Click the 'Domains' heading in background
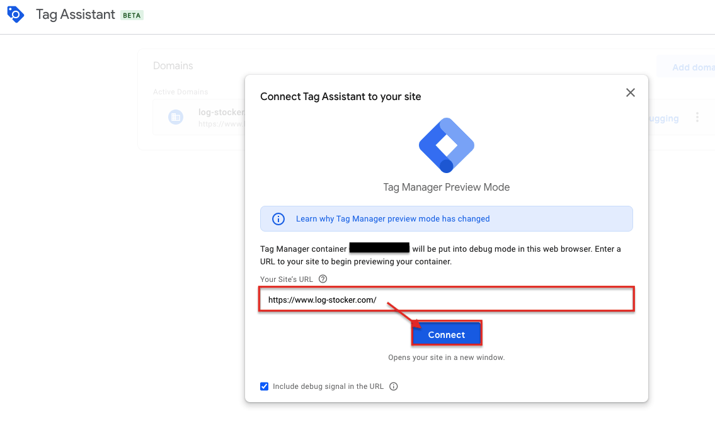The width and height of the screenshot is (715, 421). [173, 65]
